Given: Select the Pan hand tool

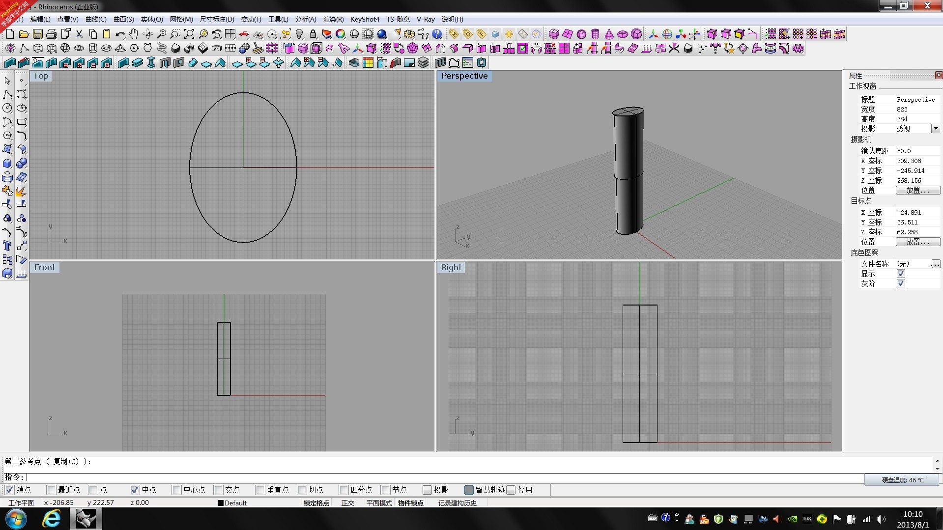Looking at the screenshot, I should [x=134, y=34].
